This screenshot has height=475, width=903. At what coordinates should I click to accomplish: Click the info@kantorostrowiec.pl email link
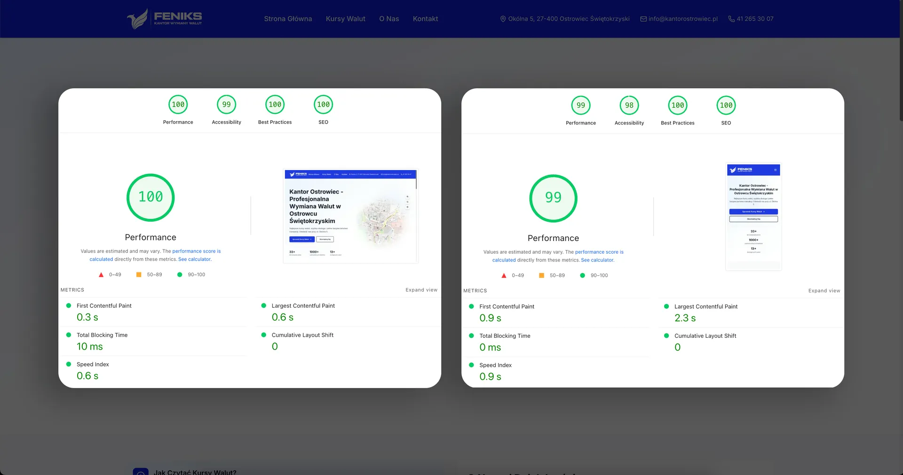pyautogui.click(x=683, y=19)
